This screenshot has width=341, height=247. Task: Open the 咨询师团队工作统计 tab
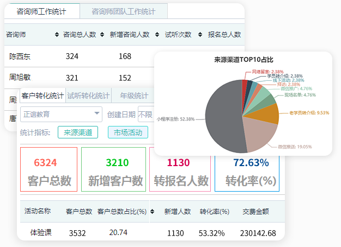tap(124, 11)
